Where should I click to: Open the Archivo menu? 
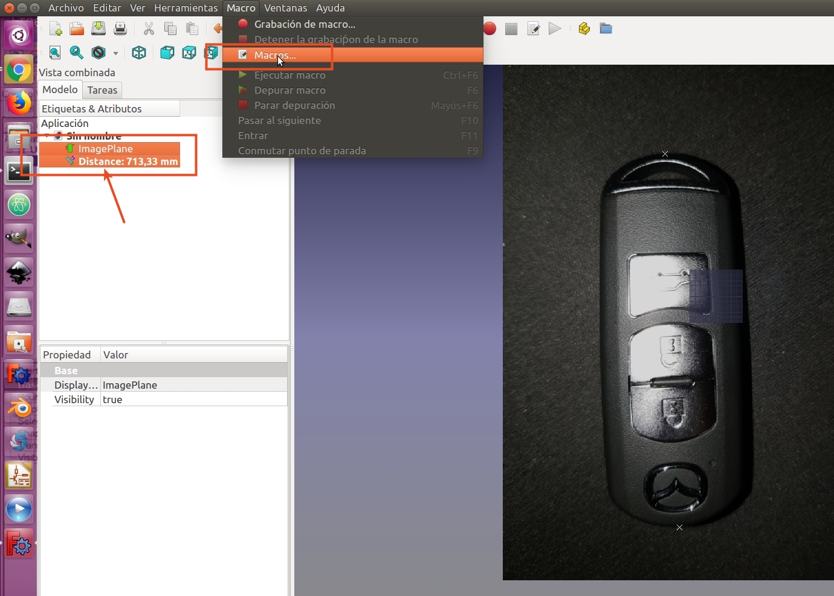[66, 8]
